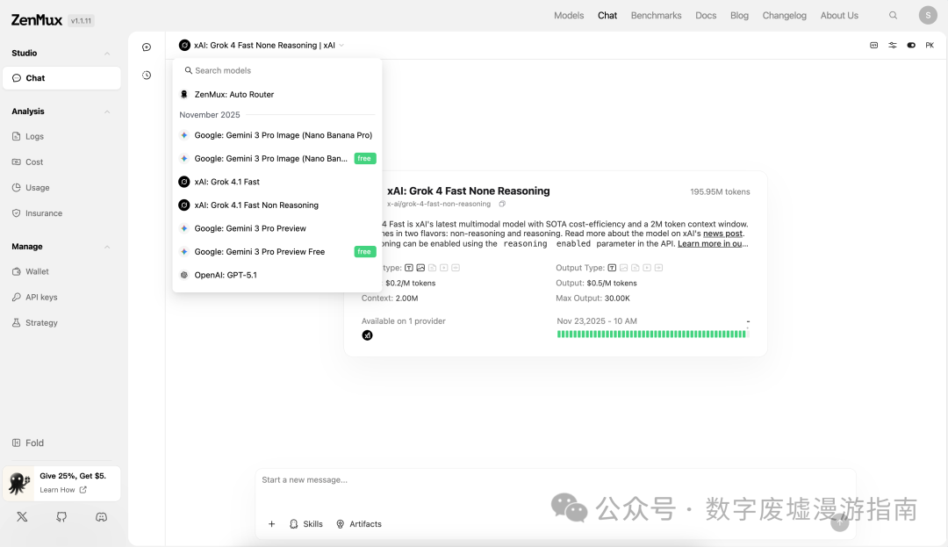The image size is (948, 547).
Task: Click the 195.95M tokens label
Action: pyautogui.click(x=720, y=191)
